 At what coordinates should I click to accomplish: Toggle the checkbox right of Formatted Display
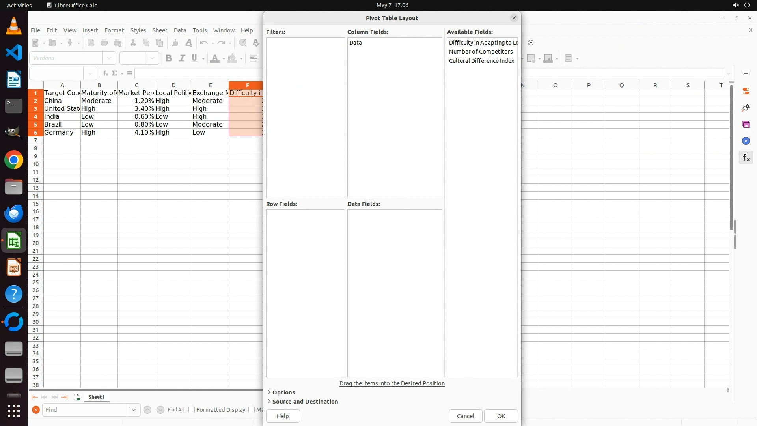(x=252, y=410)
